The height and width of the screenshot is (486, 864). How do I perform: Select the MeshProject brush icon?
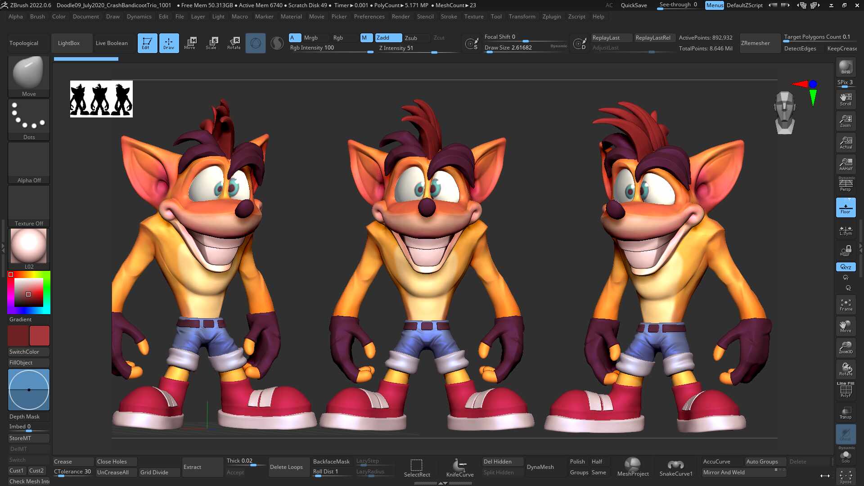[x=633, y=468]
